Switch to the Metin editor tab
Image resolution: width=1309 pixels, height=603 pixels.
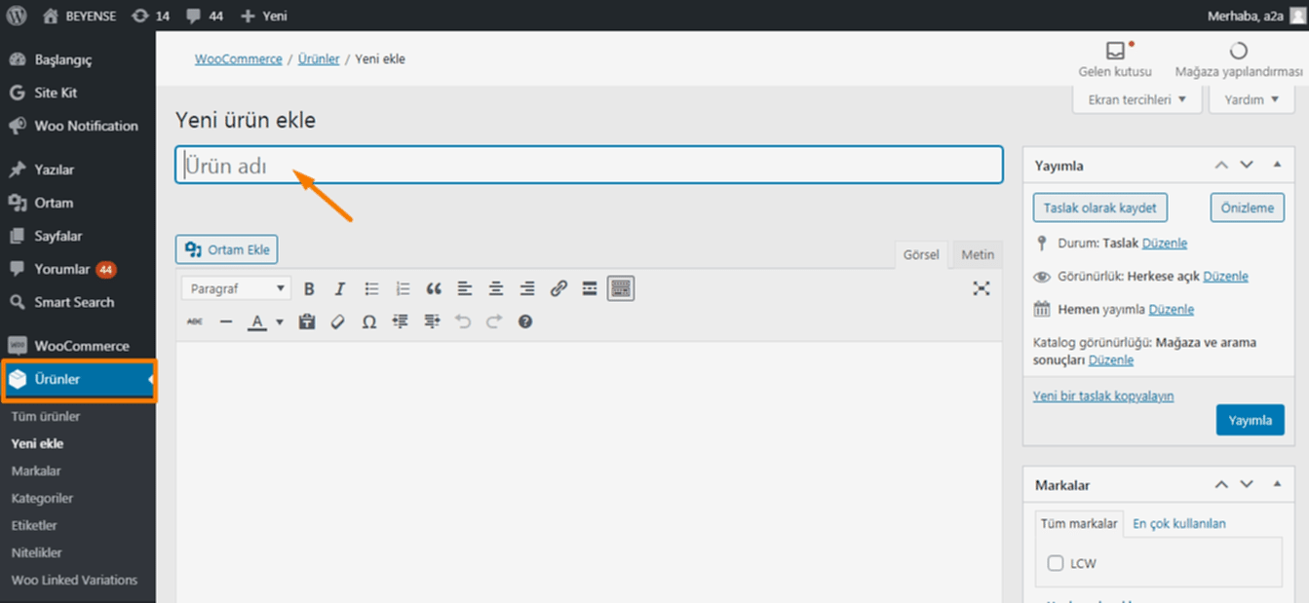click(978, 254)
